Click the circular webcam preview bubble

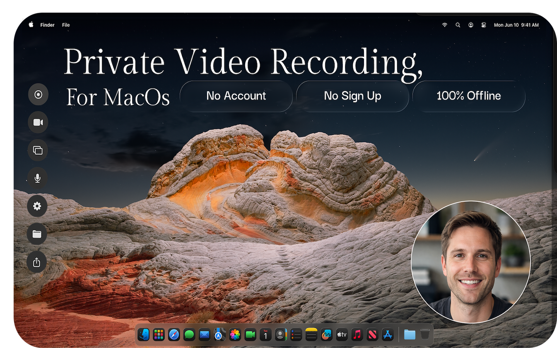[470, 262]
